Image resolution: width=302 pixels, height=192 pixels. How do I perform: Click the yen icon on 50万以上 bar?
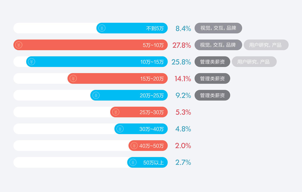[133, 163]
